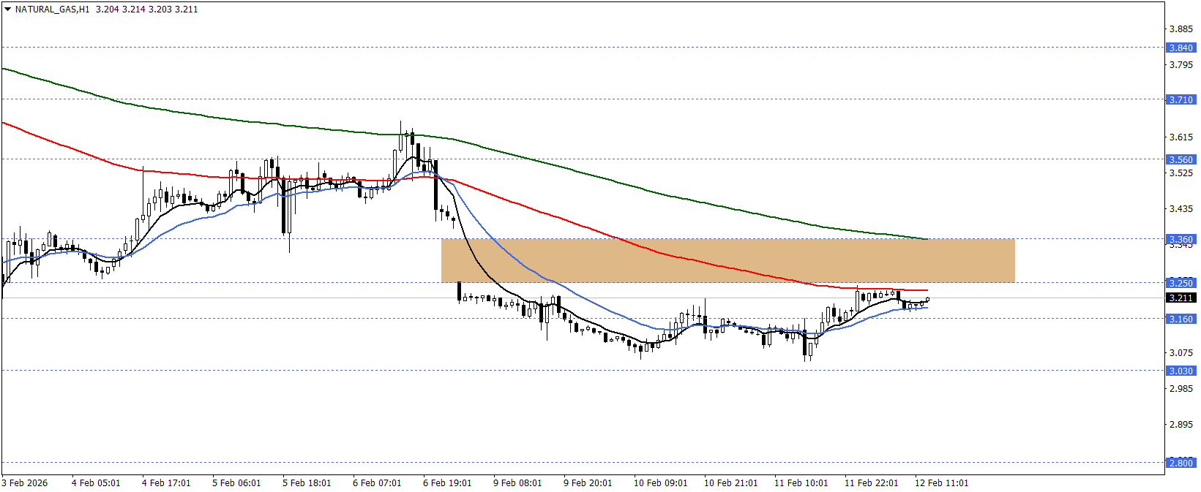1201x492 pixels.
Task: Click the NATURAL_GAS,H1 chart title text
Action: [52, 10]
